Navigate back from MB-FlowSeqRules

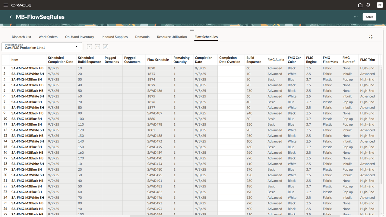pyautogui.click(x=11, y=17)
